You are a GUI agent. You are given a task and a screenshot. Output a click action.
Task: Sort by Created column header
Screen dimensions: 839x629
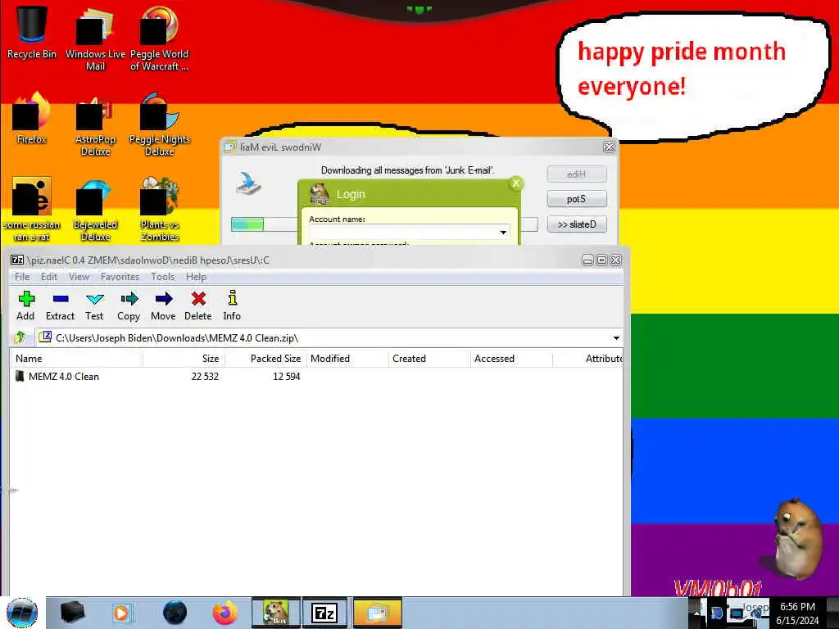(x=429, y=359)
